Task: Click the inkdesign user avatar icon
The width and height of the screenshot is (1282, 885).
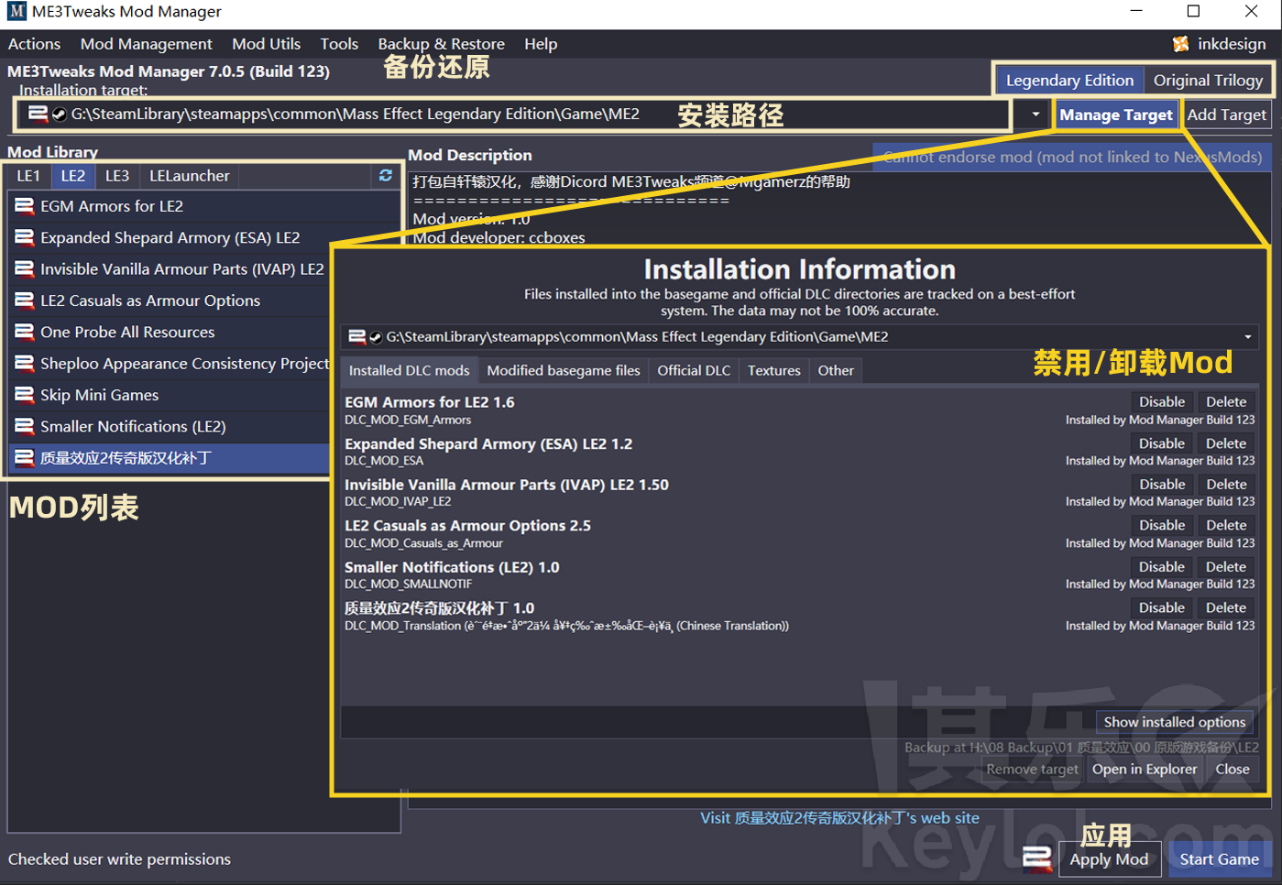Action: [x=1180, y=44]
